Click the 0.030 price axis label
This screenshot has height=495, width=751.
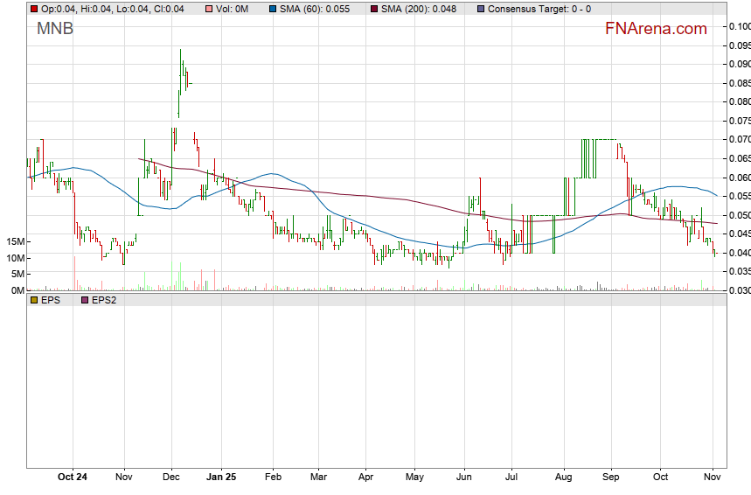click(739, 290)
